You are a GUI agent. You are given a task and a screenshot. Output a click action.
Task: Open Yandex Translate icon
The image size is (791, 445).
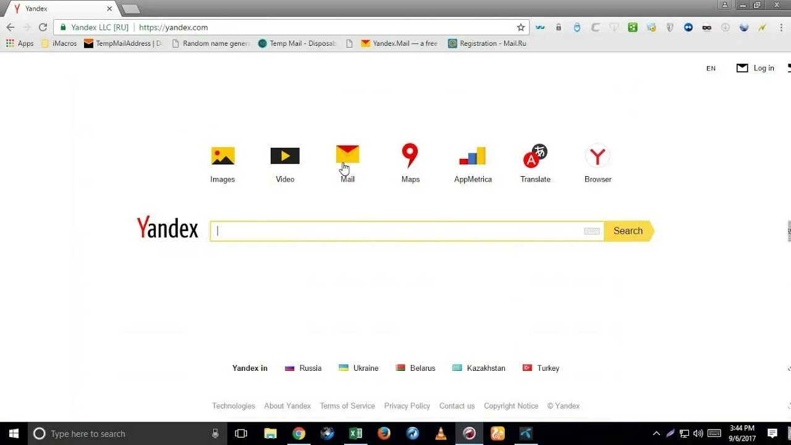coord(535,156)
